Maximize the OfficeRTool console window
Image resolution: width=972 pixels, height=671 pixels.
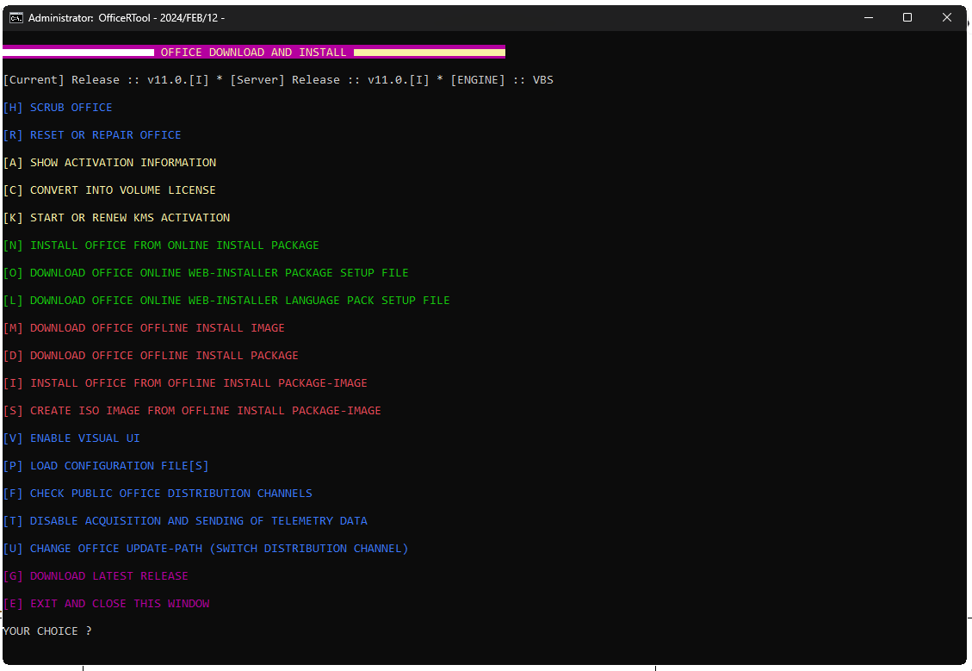(x=907, y=17)
